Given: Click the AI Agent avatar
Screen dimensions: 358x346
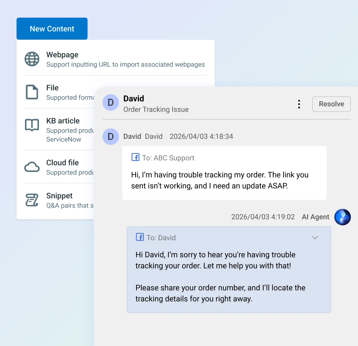Looking at the screenshot, I should coord(342,217).
